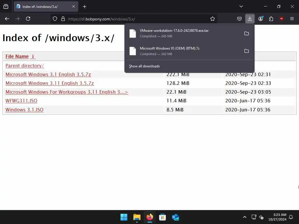Screen dimensions: 299x224
Task: Open the Windows 95 (OEM) download entry
Action: point(183,51)
